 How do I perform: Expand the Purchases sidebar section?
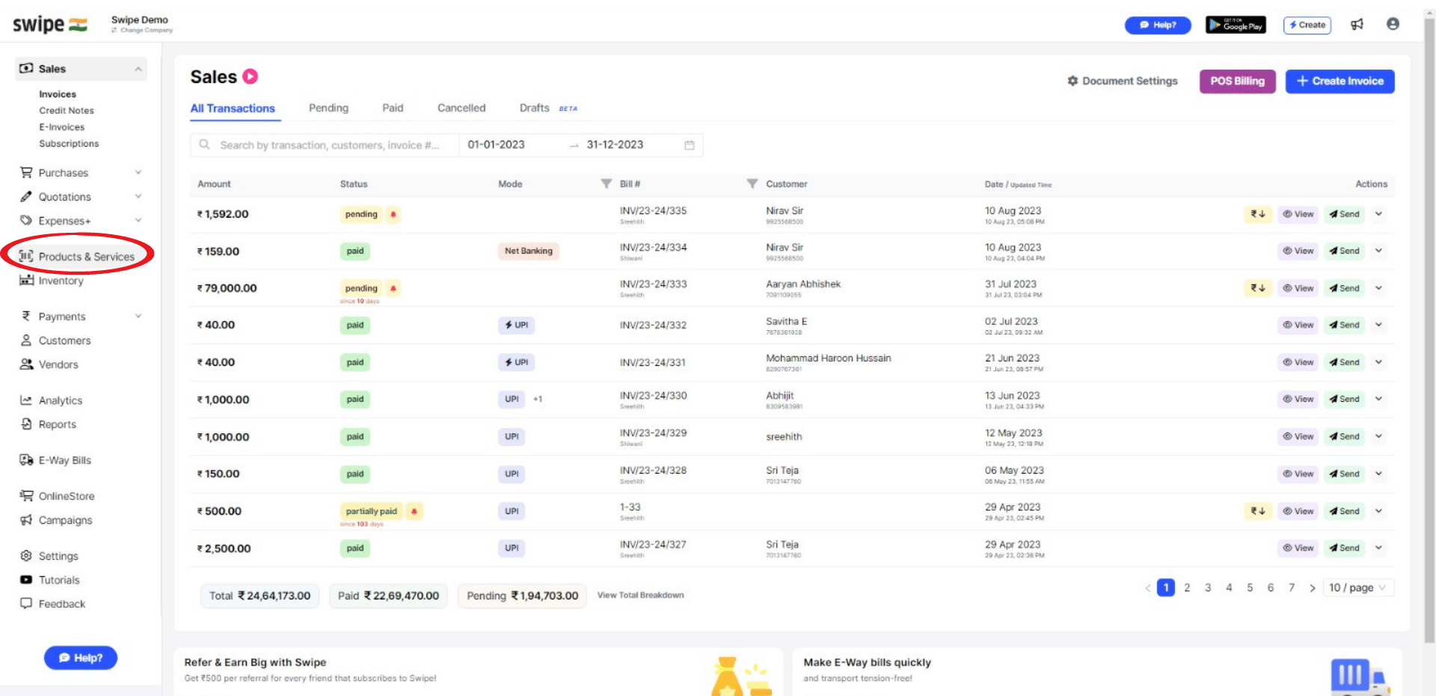tap(138, 172)
